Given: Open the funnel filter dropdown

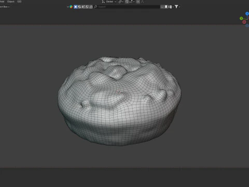Looking at the screenshot, I should pos(177,7).
